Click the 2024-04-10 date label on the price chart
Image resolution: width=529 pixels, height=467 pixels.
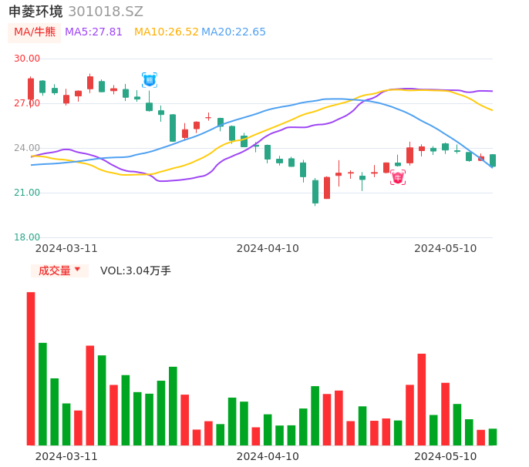(268, 248)
